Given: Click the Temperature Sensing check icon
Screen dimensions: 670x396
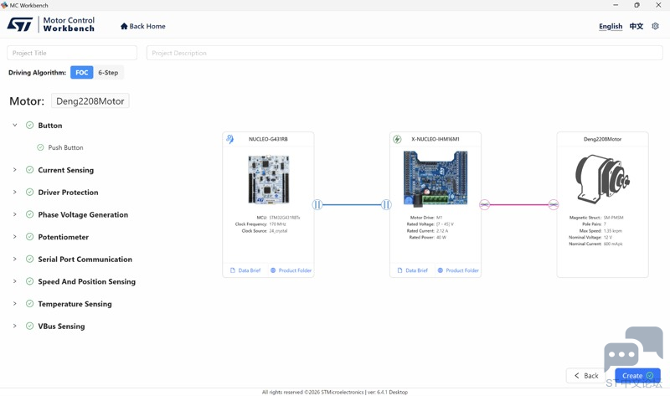Looking at the screenshot, I should (x=29, y=303).
